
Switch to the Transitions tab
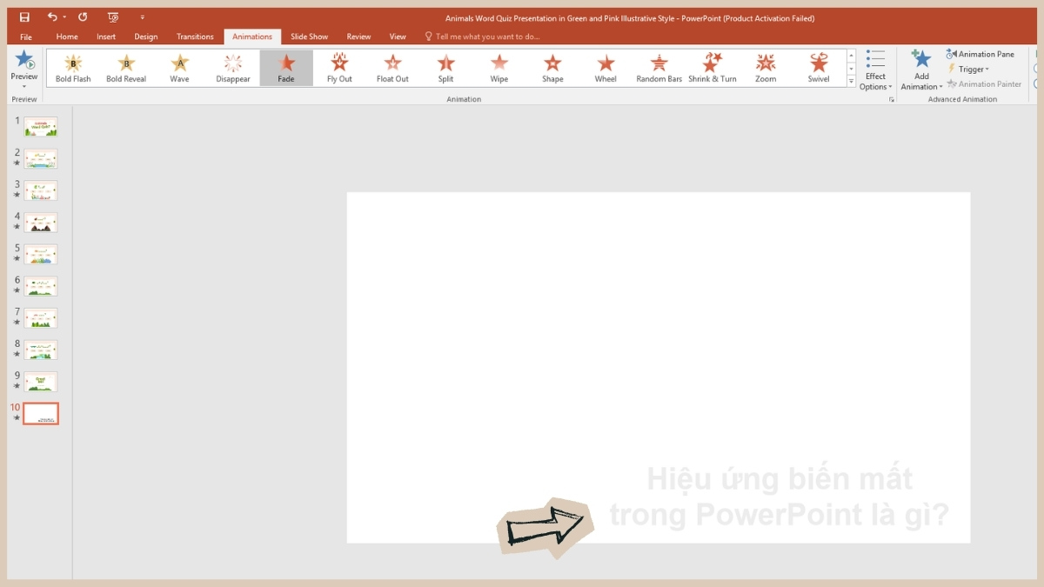coord(194,37)
